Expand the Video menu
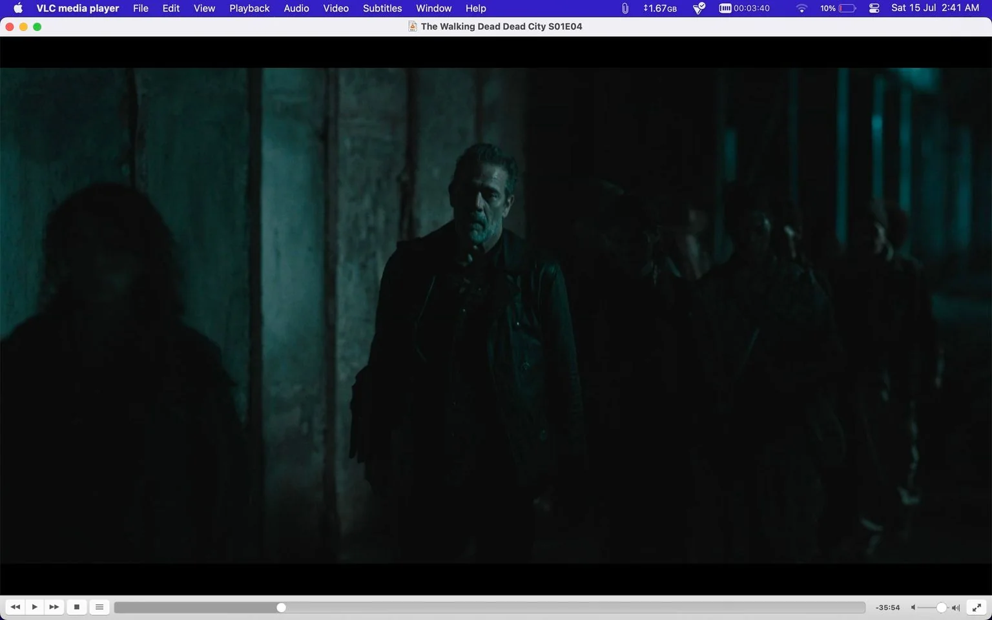The width and height of the screenshot is (992, 620). pyautogui.click(x=336, y=8)
